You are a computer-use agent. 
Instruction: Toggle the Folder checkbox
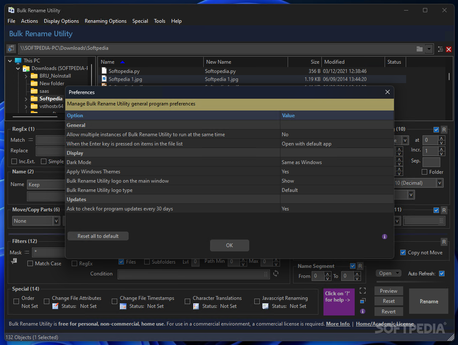pos(424,172)
